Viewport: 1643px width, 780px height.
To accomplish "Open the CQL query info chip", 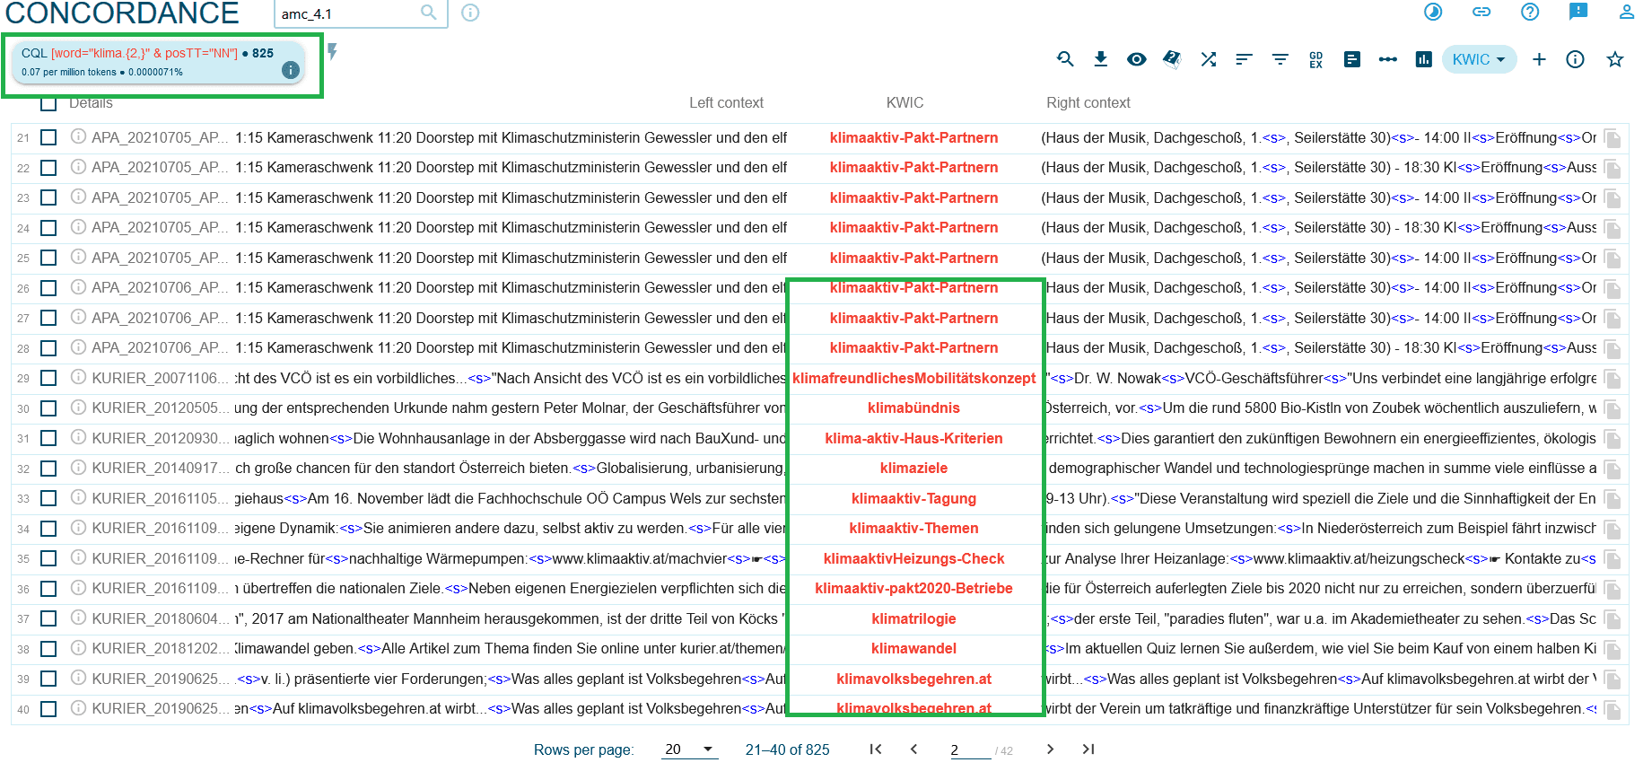I will [148, 62].
